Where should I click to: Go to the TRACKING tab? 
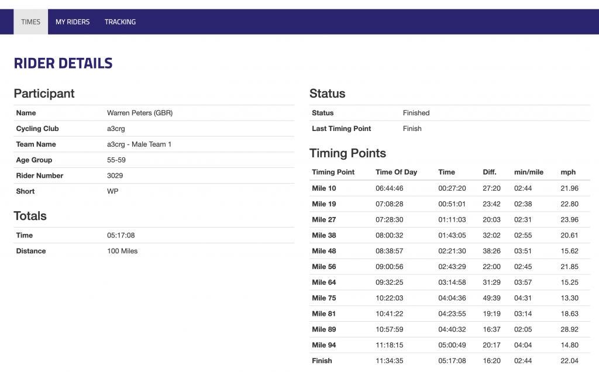[120, 22]
